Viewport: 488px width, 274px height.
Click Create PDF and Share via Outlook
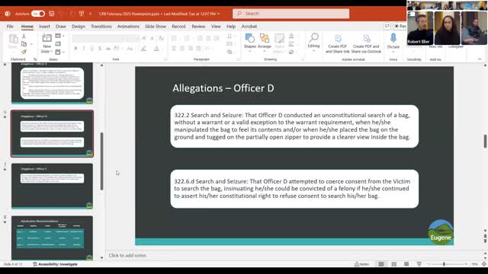point(366,43)
